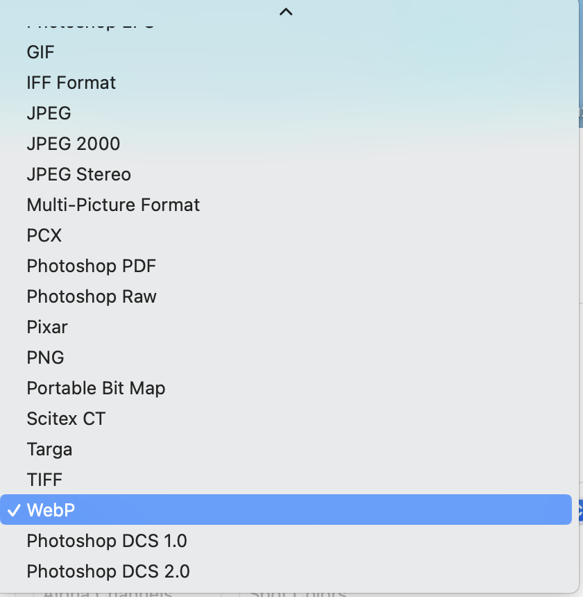The height and width of the screenshot is (597, 583).
Task: Pick the Photoshop Raw option
Action: pos(92,296)
